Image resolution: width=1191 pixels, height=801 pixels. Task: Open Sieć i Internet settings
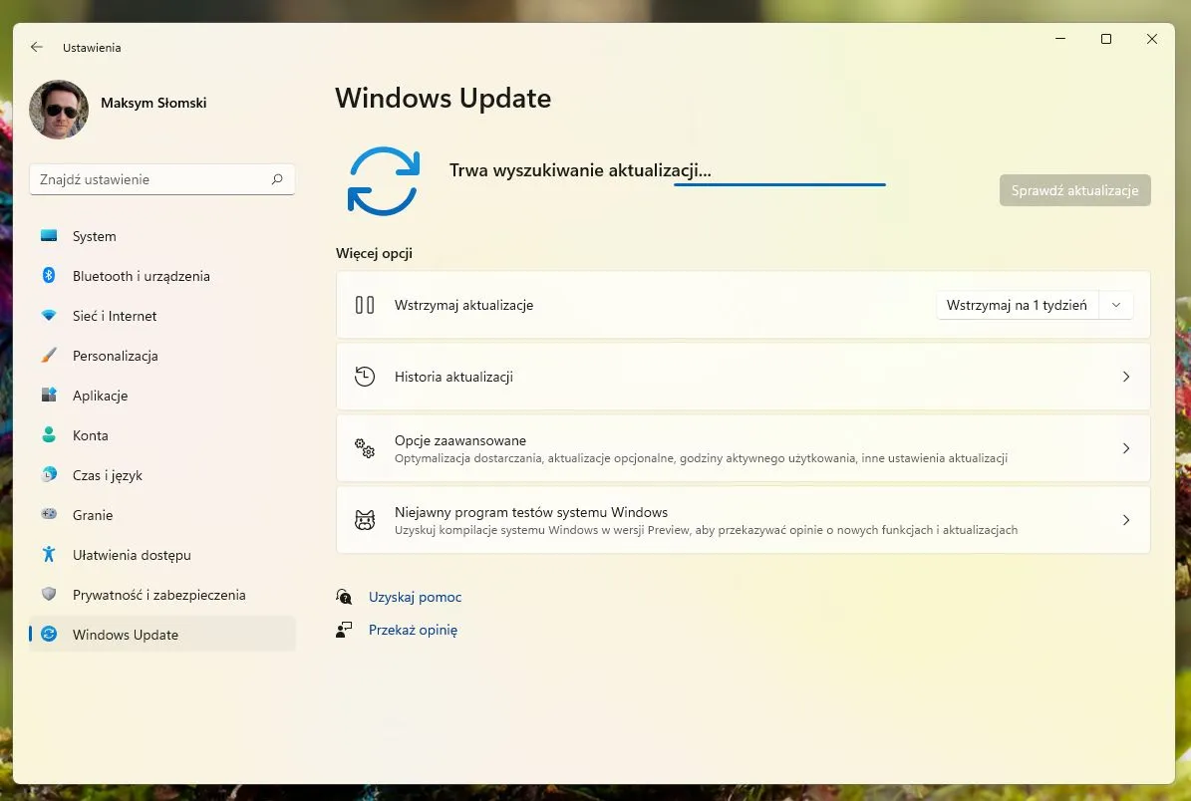115,316
